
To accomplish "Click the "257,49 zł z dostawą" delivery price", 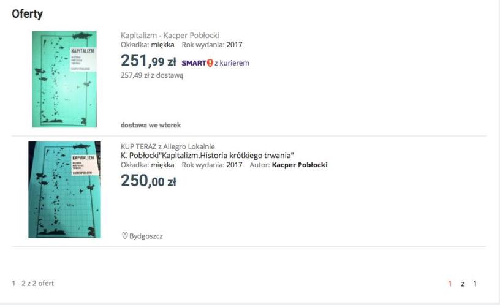I will pyautogui.click(x=152, y=75).
